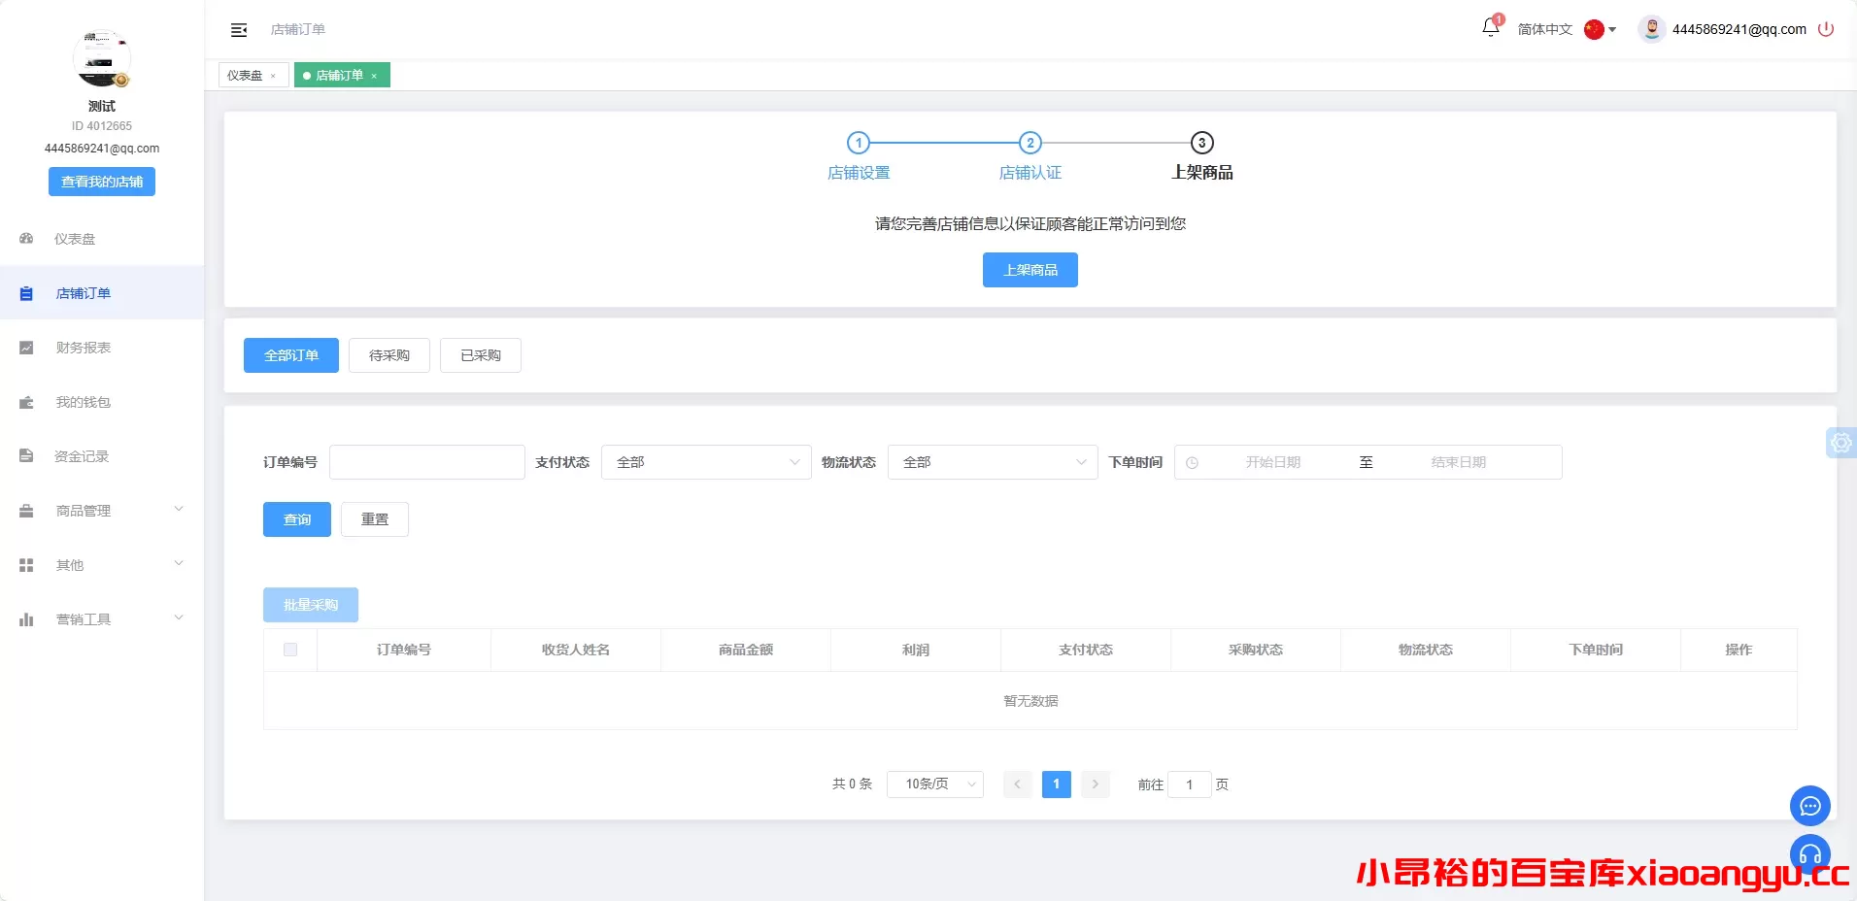This screenshot has height=901, width=1857.
Task: Click the logout power icon
Action: coord(1827,29)
